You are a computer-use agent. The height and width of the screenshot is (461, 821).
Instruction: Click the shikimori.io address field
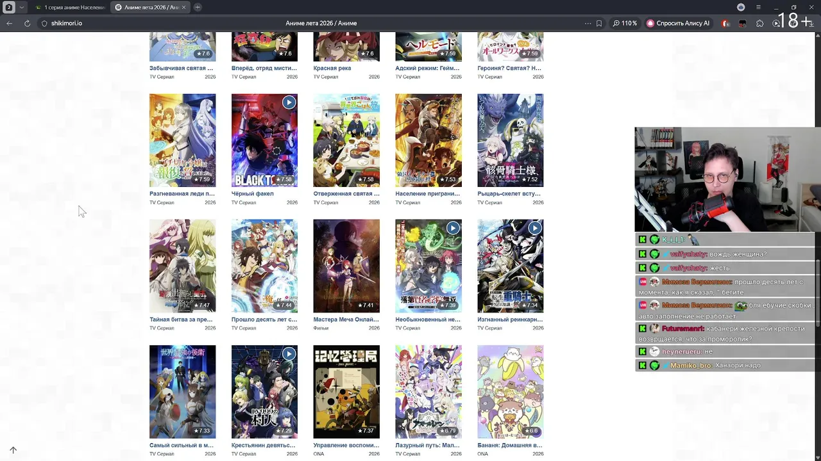pyautogui.click(x=67, y=23)
